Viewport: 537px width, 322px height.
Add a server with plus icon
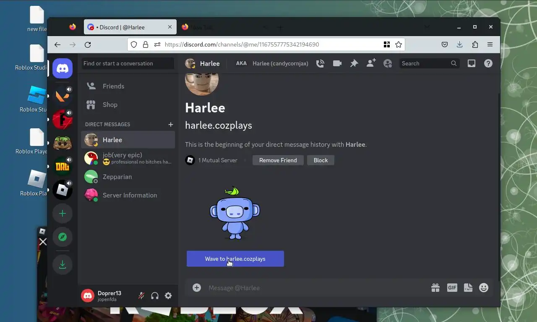pos(63,213)
